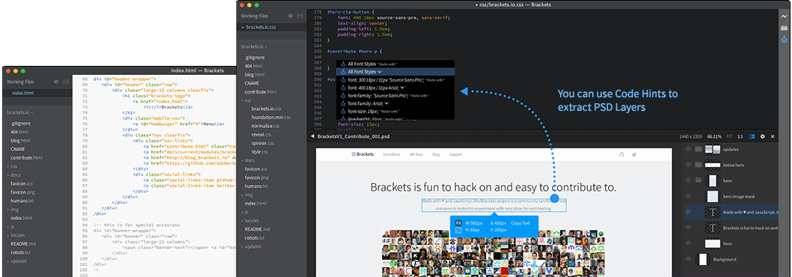Toggle eye of 'Made with' text layer
Viewport: 792px width, 277px height.
click(x=687, y=213)
